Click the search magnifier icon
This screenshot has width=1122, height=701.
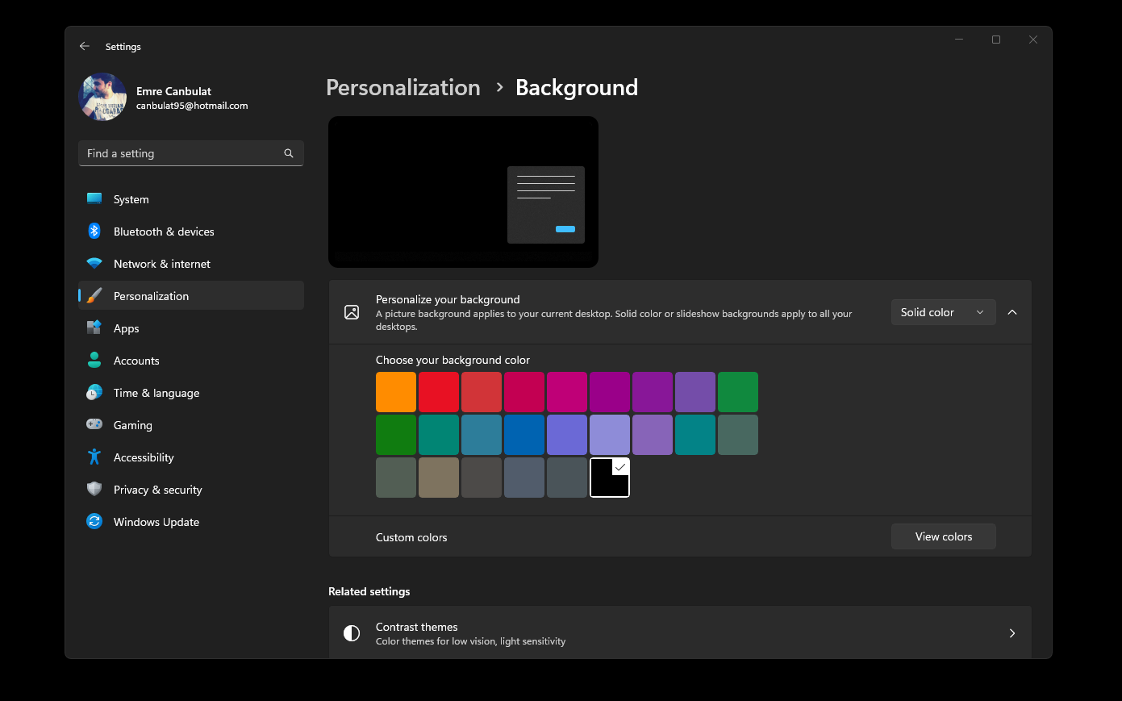pyautogui.click(x=289, y=153)
